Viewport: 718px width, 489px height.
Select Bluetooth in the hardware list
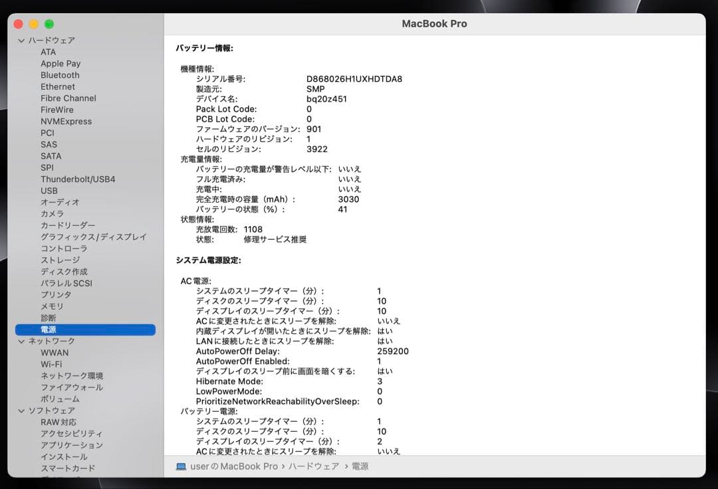pos(60,75)
